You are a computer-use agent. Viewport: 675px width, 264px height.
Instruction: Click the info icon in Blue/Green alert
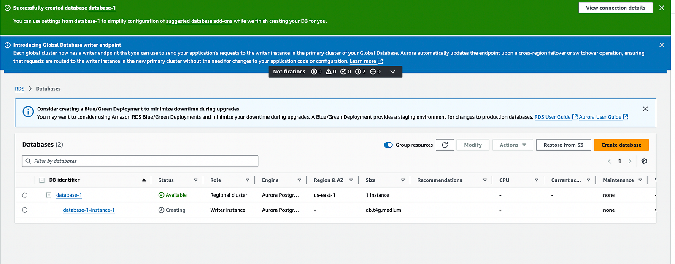28,112
